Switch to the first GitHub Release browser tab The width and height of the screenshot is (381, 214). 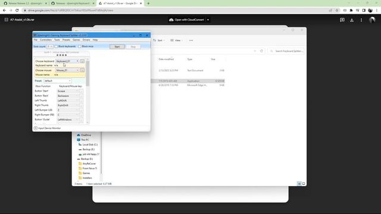pyautogui.click(x=25, y=4)
